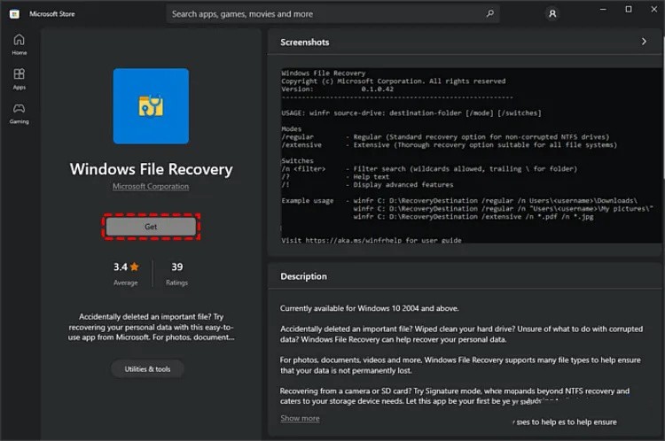
Task: Maximize the Microsoft Store window
Action: pos(629,10)
